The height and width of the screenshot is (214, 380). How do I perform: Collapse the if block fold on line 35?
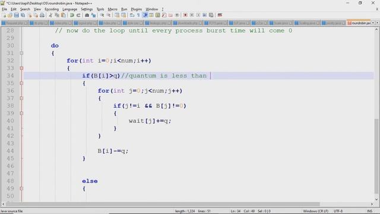point(21,83)
